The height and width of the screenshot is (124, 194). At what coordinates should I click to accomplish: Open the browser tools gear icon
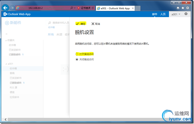click(187, 8)
